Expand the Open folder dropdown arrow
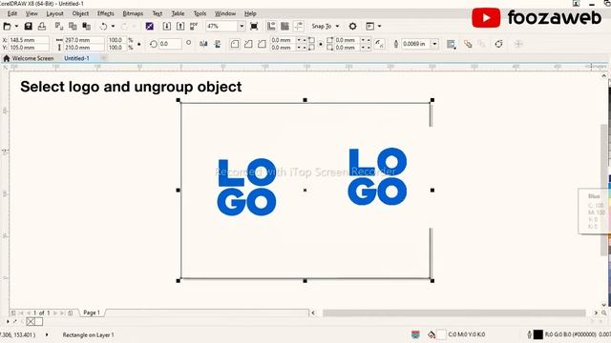611x343 pixels. click(16, 27)
